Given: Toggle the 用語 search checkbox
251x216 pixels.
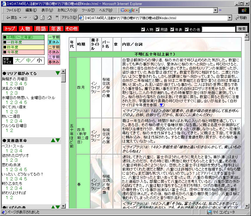Looking at the screenshot, I should [x=158, y=29].
